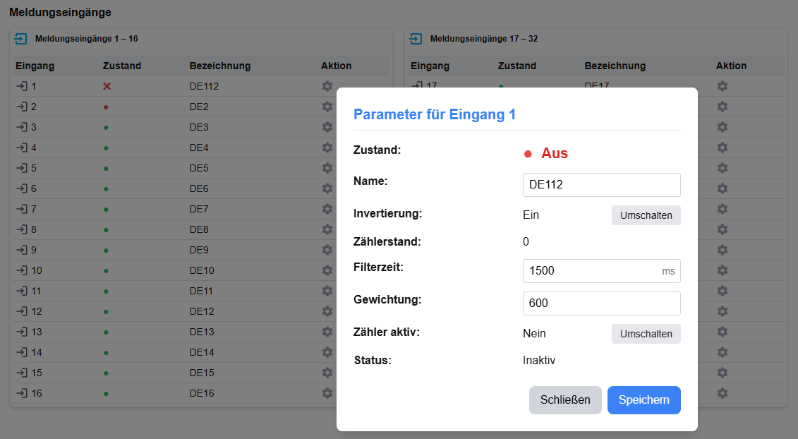Click the red X state of input 1
This screenshot has width=798, height=439.
[107, 86]
